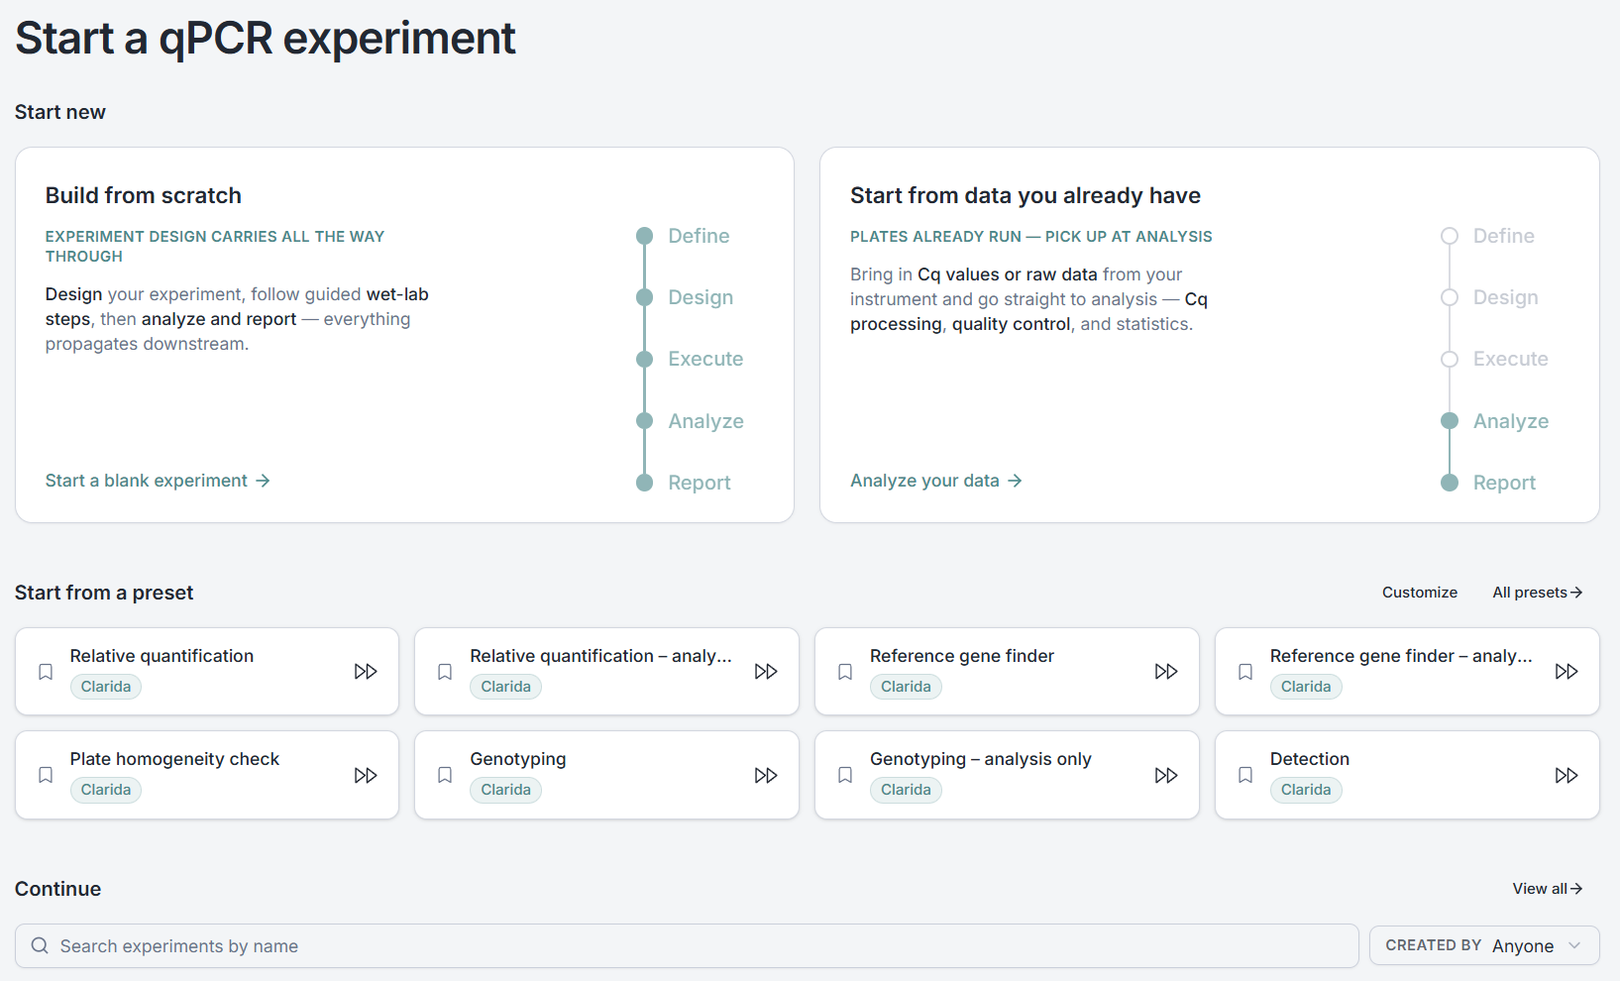
Task: Bookmark Reference gene finder – analy... preset
Action: pyautogui.click(x=1245, y=672)
